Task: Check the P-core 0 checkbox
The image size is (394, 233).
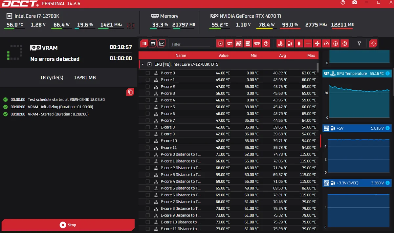Action: [x=148, y=73]
